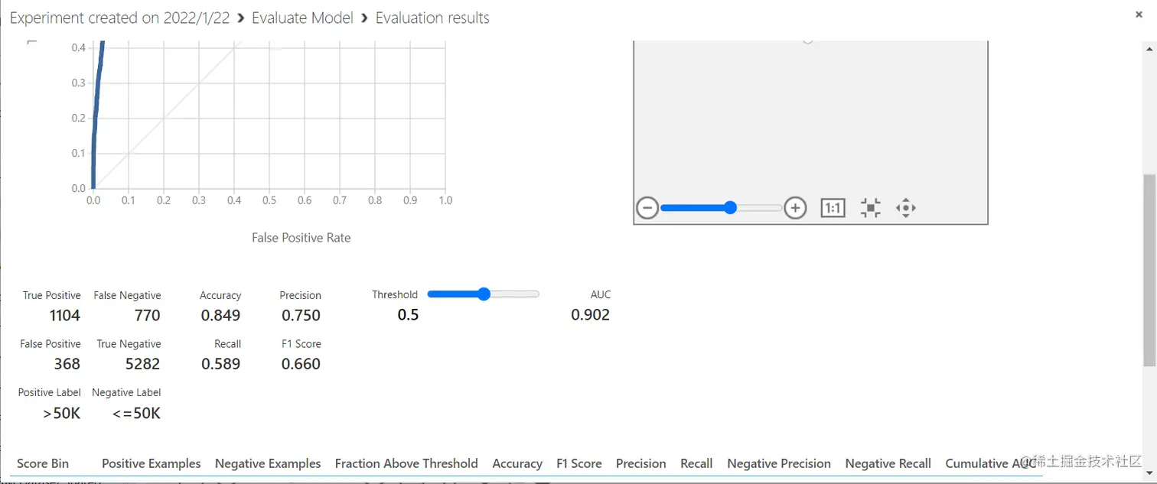Reset view with the 1:1 icon

pos(833,208)
